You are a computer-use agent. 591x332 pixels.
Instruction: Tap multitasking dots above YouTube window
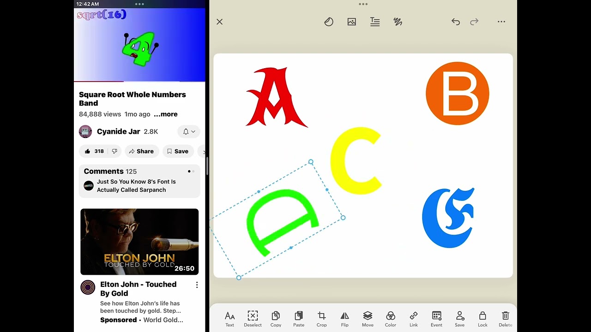pyautogui.click(x=139, y=4)
